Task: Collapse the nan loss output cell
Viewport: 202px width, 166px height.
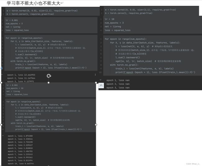Action: 101,80
